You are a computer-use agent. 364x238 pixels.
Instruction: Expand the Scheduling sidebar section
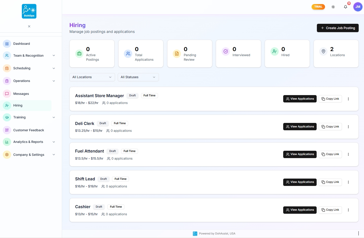(x=22, y=68)
